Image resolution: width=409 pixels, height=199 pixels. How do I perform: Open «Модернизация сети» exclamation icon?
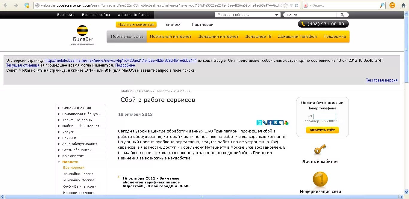click(320, 179)
